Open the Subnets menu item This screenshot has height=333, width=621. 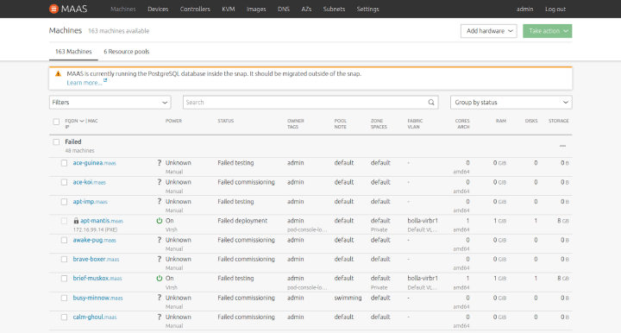(334, 9)
